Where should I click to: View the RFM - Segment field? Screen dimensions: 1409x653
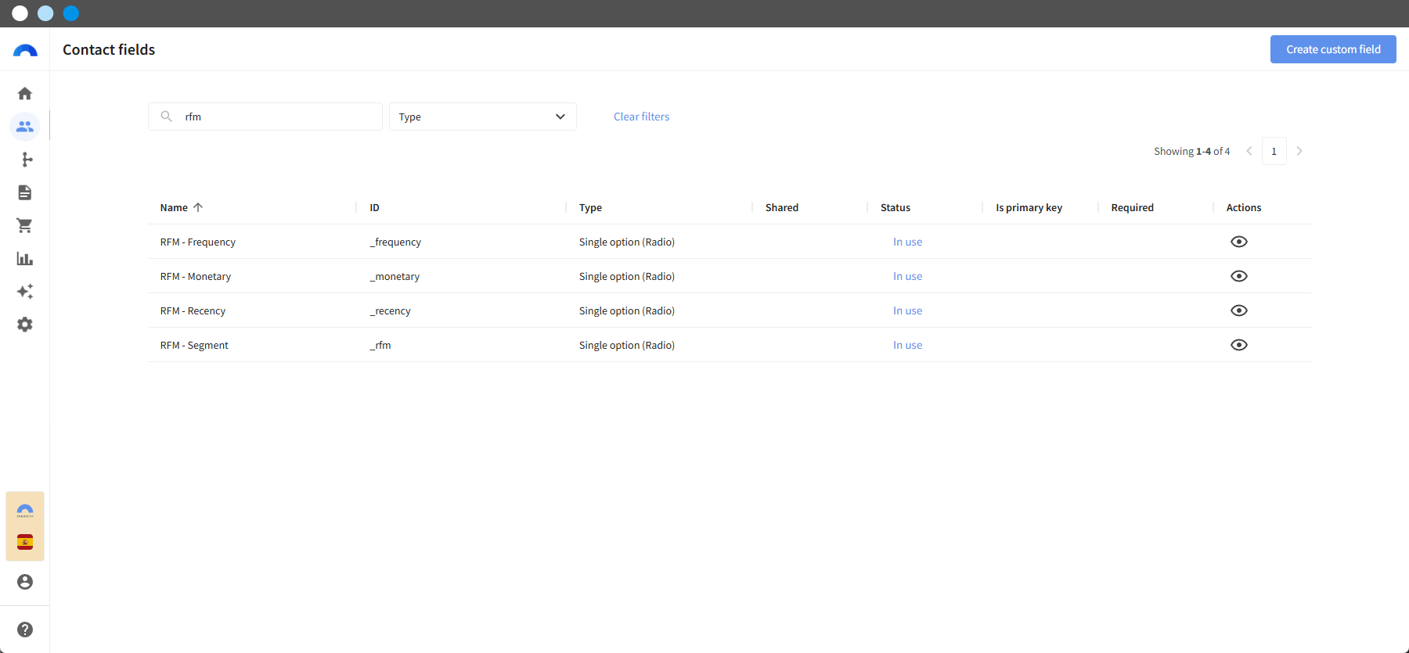[1239, 345]
